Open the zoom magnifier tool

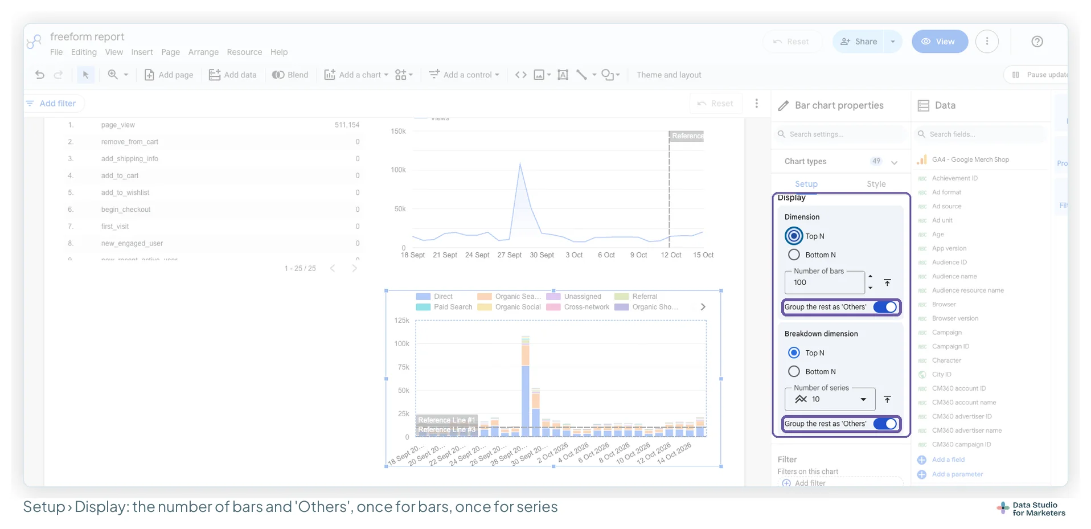113,75
